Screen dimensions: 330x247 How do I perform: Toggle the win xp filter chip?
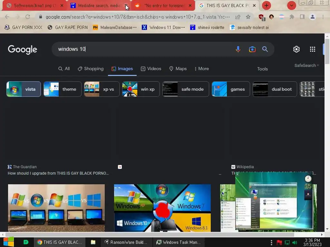coord(141,89)
